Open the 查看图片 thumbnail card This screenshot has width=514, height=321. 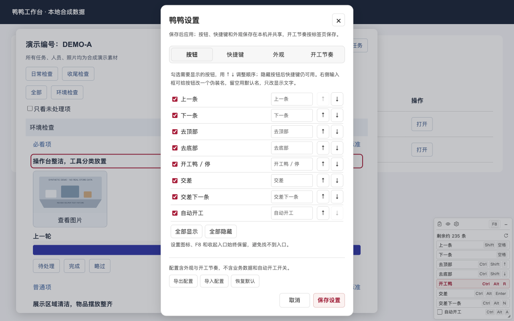coord(70,199)
